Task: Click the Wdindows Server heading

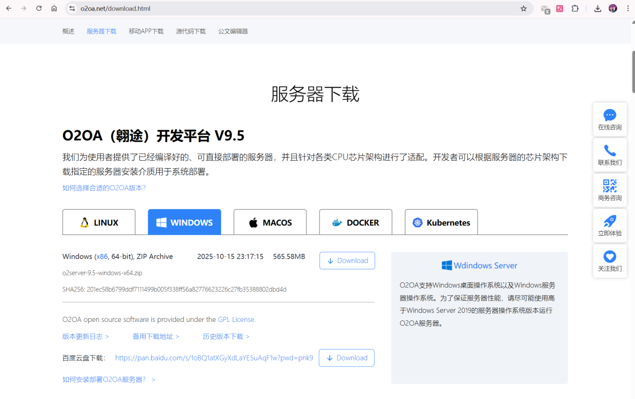Action: pos(479,265)
